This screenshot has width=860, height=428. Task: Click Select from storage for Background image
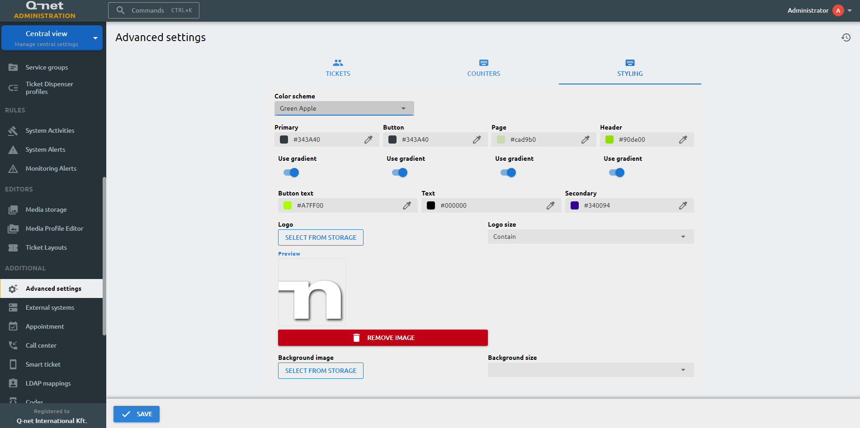pos(321,371)
